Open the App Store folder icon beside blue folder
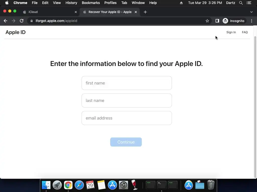257x192 pixels. click(x=189, y=185)
